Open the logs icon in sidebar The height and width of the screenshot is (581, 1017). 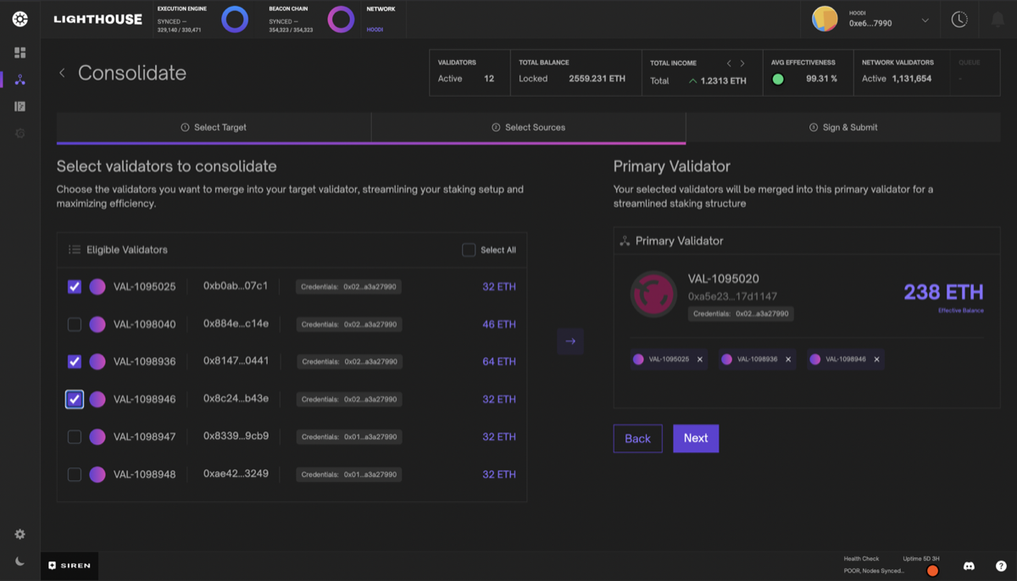[20, 107]
